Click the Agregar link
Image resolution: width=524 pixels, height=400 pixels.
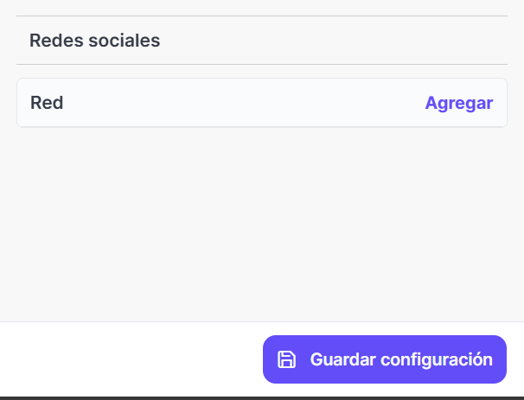pos(458,103)
